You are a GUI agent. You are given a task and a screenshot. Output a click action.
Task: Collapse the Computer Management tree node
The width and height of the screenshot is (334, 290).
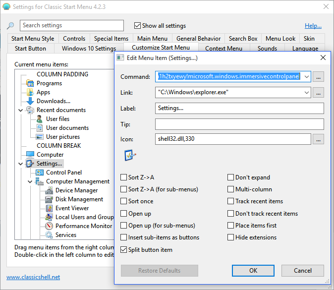(x=30, y=181)
